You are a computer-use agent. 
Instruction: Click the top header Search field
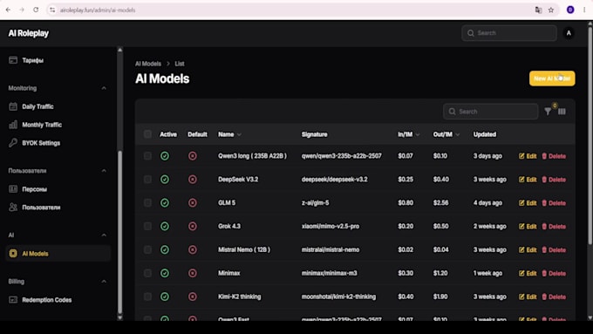click(509, 33)
